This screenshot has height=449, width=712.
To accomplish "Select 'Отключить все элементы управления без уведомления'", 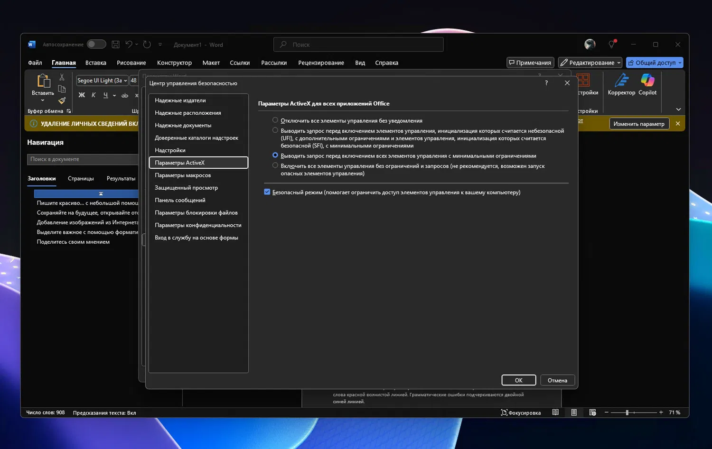I will pos(275,120).
